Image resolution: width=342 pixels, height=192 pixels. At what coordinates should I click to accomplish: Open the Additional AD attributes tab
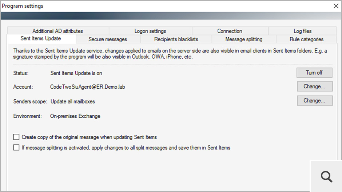(58, 31)
